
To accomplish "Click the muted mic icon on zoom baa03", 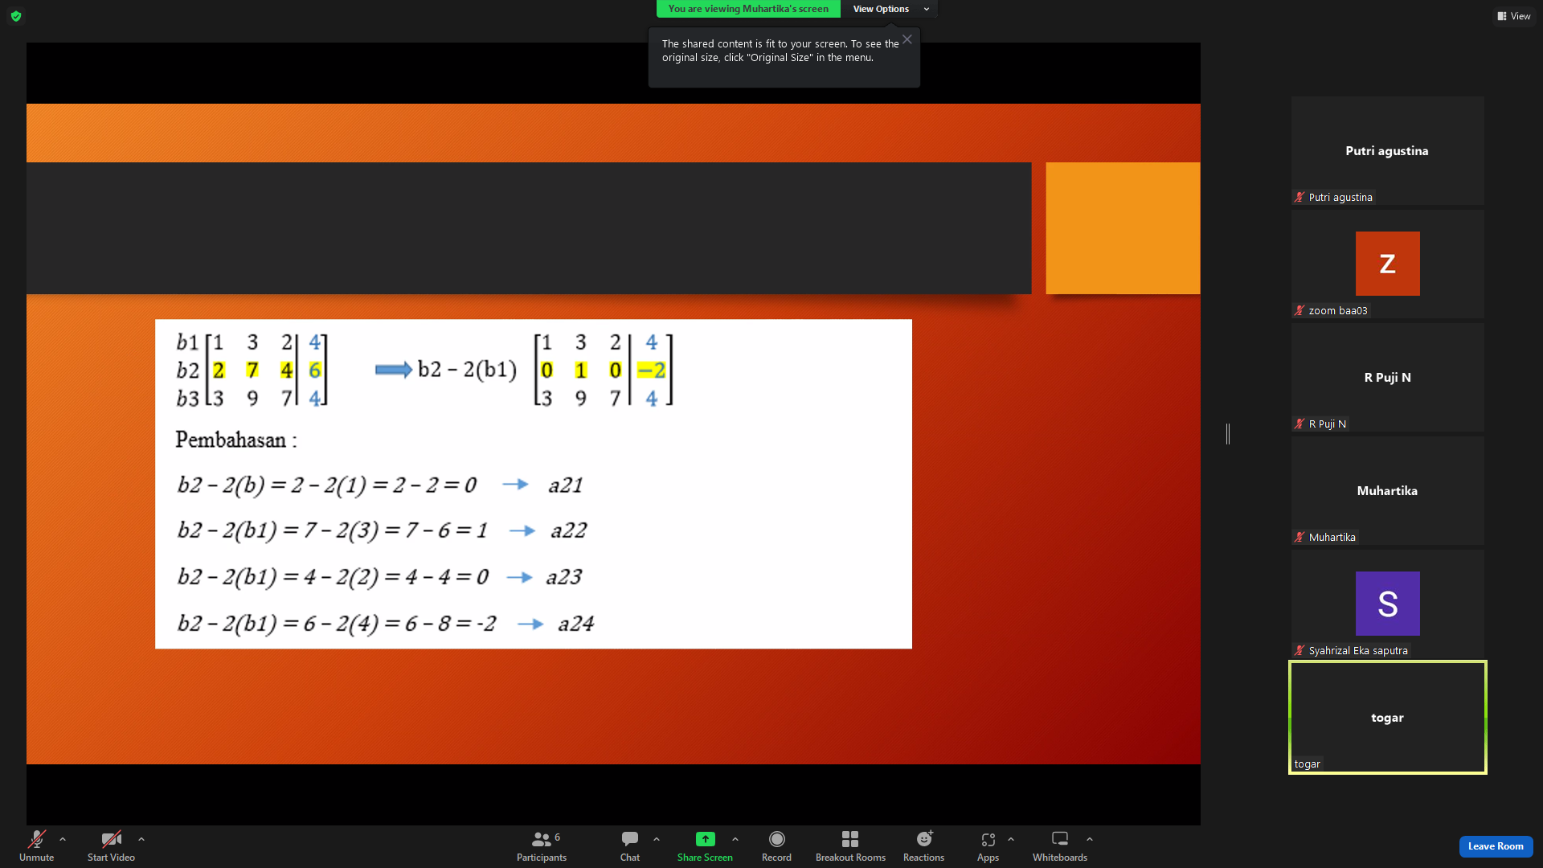I will pos(1299,310).
